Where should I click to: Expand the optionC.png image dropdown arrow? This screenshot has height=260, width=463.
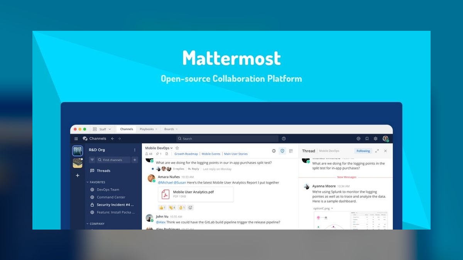click(332, 208)
